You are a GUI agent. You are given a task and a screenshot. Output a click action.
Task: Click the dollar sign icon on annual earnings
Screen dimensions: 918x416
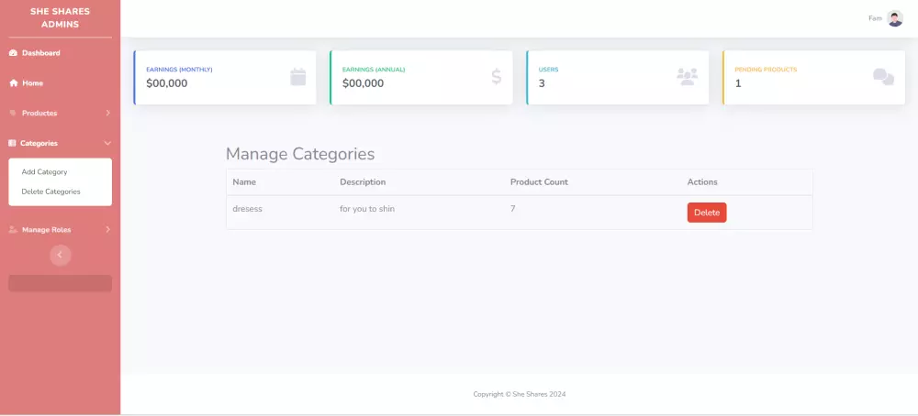click(x=496, y=77)
